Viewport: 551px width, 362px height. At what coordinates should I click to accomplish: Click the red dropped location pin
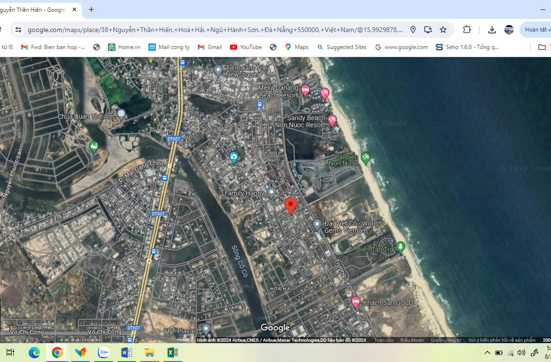point(291,206)
